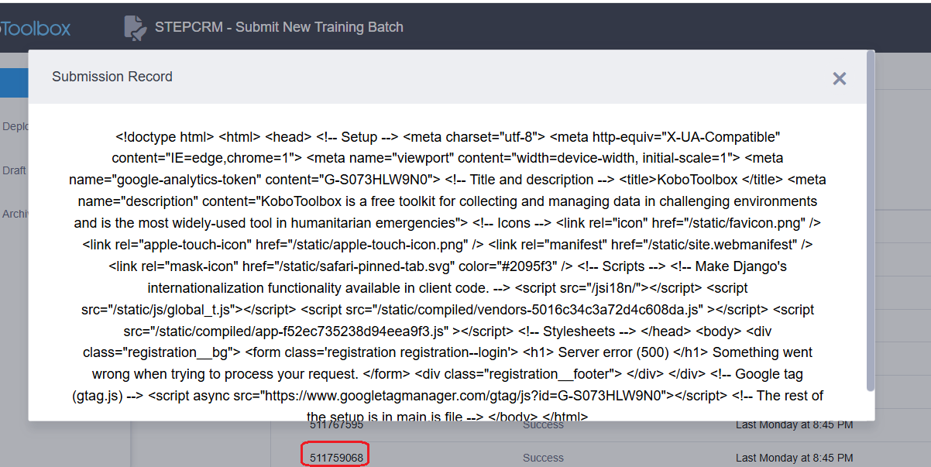
Task: Click the project icon beside STEPCRM title
Action: (135, 27)
